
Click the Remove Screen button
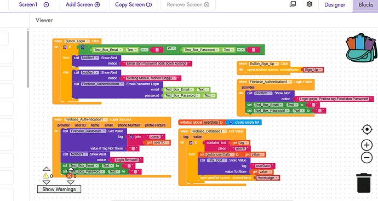click(x=188, y=4)
